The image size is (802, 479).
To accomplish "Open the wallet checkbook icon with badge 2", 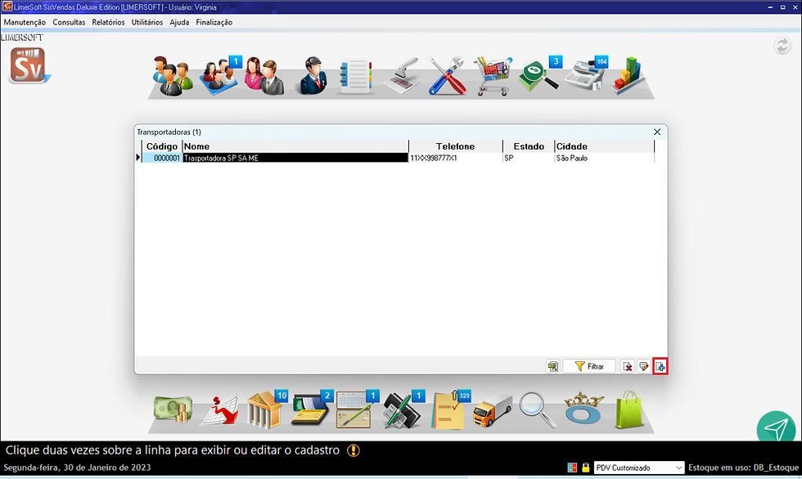I will tap(312, 409).
